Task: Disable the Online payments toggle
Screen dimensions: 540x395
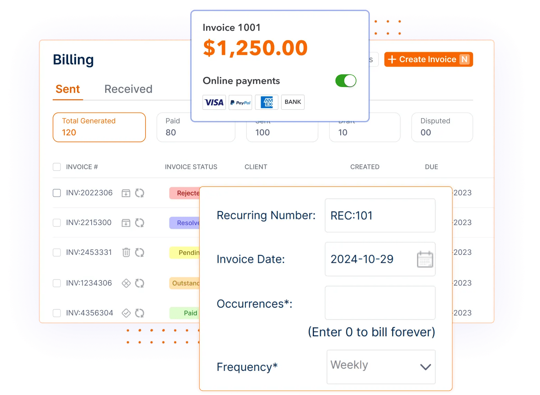Action: [346, 81]
